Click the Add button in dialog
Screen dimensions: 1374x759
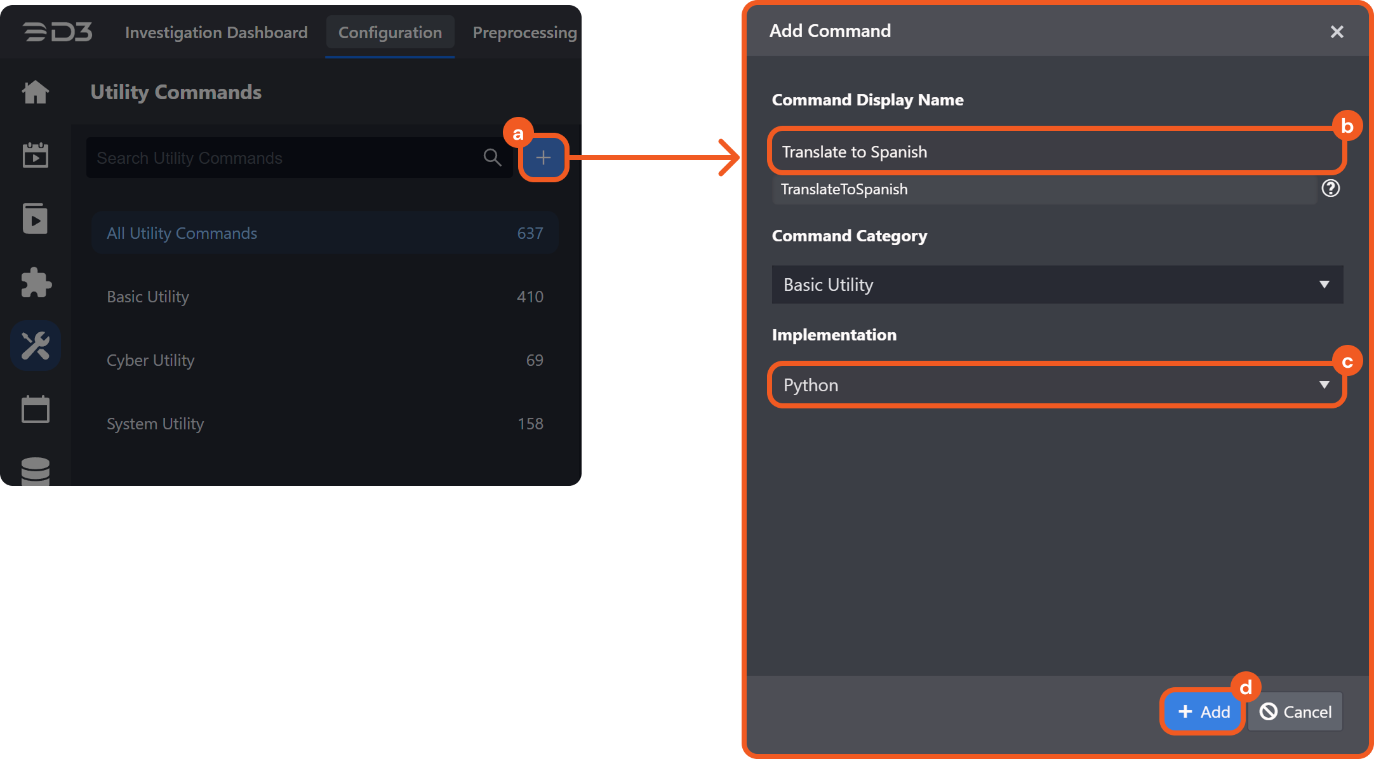1203,712
